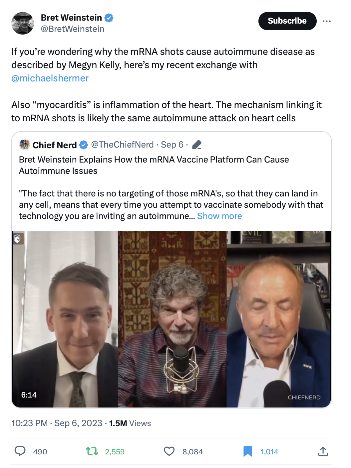This screenshot has height=468, width=351.
Task: Open the 10:23 PM Sep 6, 2023 timestamp
Action: (x=57, y=423)
